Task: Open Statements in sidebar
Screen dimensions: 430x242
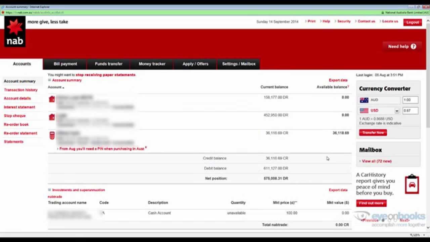Action: coord(14,142)
